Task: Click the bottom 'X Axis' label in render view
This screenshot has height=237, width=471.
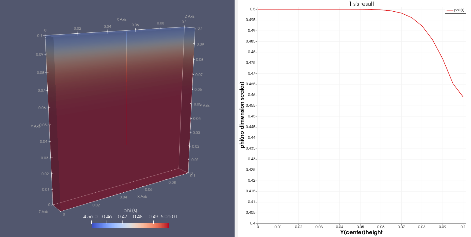Action: [142, 197]
